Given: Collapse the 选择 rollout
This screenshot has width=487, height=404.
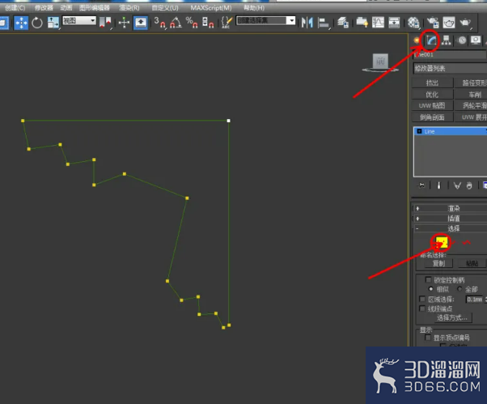Looking at the screenshot, I should [x=450, y=229].
